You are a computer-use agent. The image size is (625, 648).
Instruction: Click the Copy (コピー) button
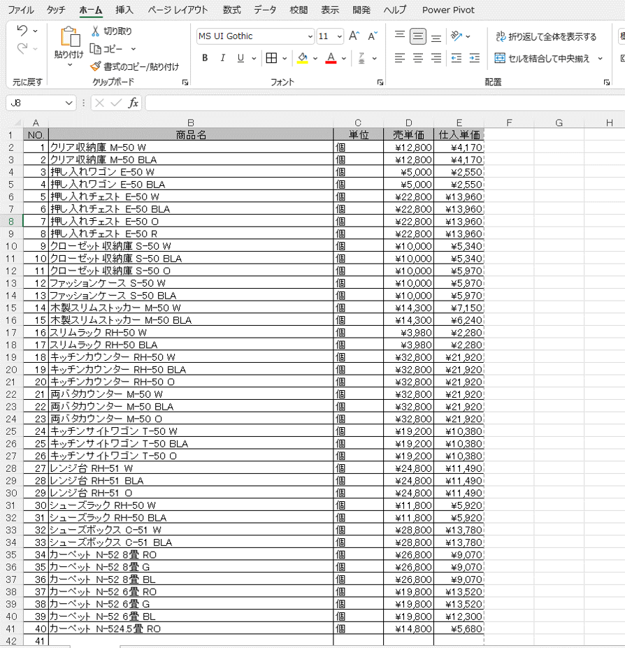[x=112, y=49]
